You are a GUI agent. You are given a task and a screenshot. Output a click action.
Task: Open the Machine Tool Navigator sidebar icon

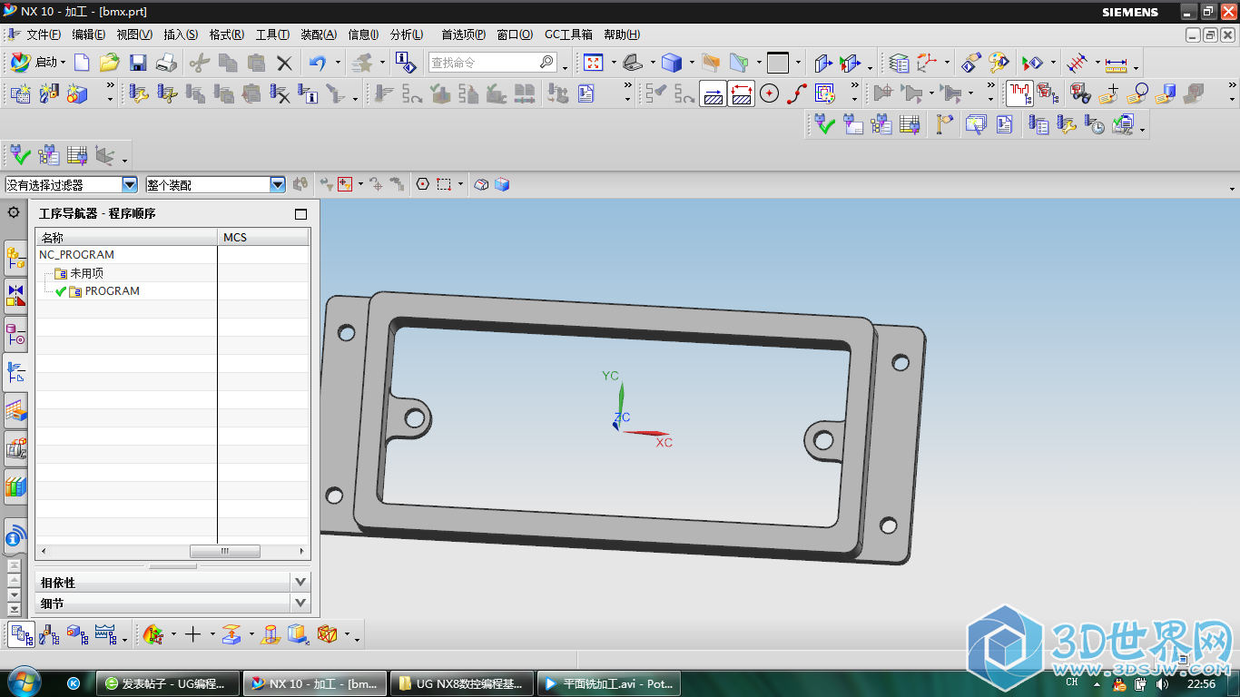15,447
